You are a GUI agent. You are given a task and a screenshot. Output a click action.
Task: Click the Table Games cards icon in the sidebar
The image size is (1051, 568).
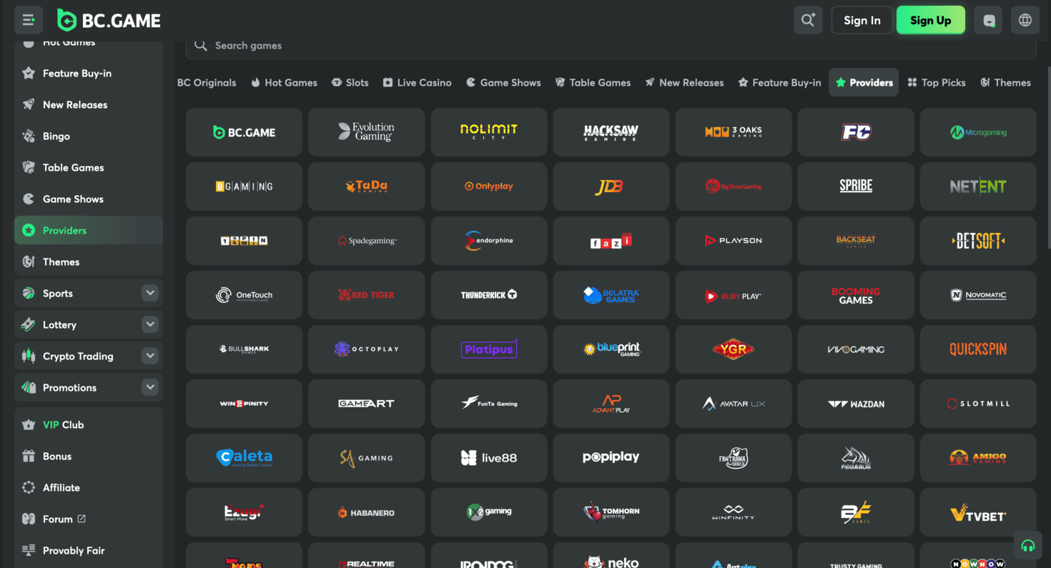(29, 167)
